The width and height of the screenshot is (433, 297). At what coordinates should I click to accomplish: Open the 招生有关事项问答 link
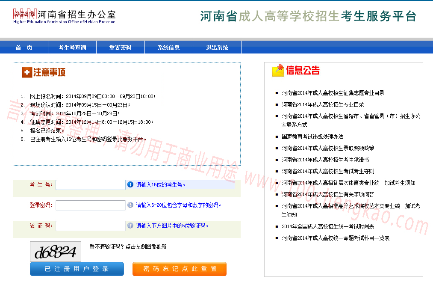(x=328, y=194)
